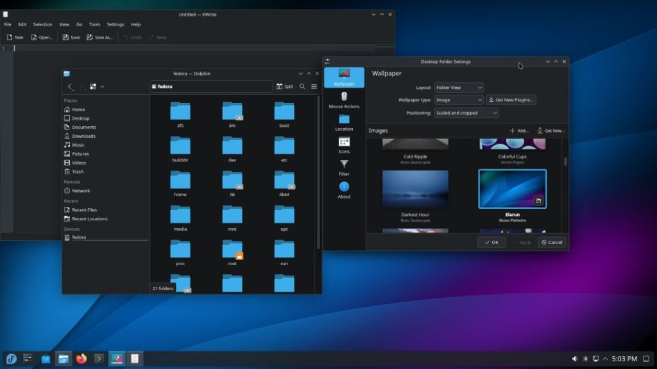This screenshot has height=369, width=657.
Task: Open the Selection menu in KWrite
Action: coord(42,24)
